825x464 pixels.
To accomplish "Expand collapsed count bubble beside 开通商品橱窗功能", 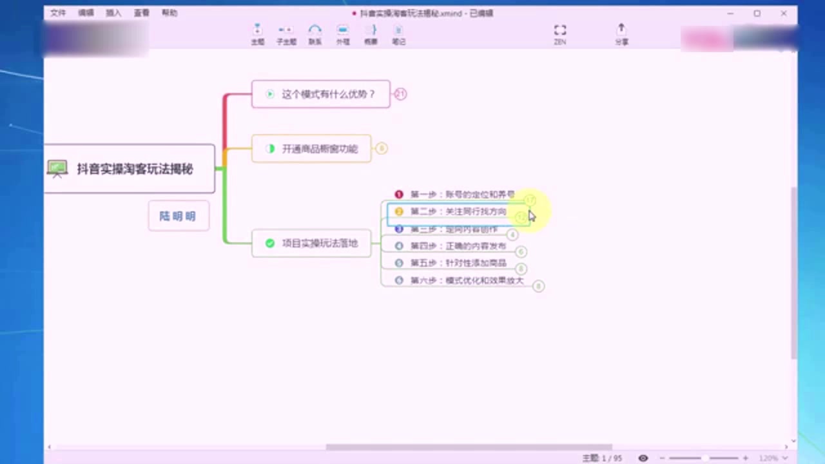I will click(x=382, y=148).
